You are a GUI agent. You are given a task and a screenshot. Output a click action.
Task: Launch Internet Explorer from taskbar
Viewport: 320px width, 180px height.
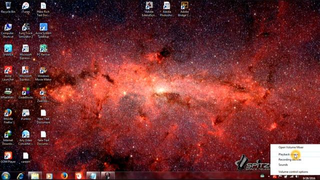20,175
